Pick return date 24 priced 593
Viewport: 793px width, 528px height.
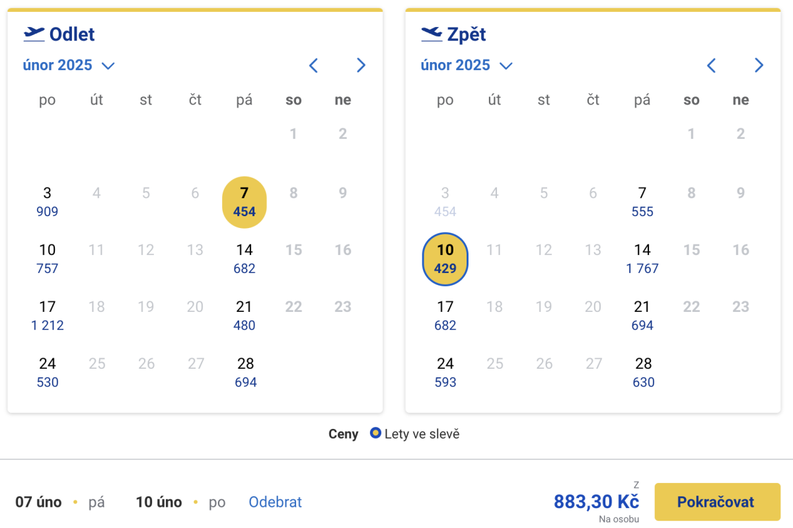(x=445, y=373)
